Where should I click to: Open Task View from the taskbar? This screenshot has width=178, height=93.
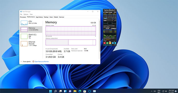pyautogui.click(x=60, y=91)
